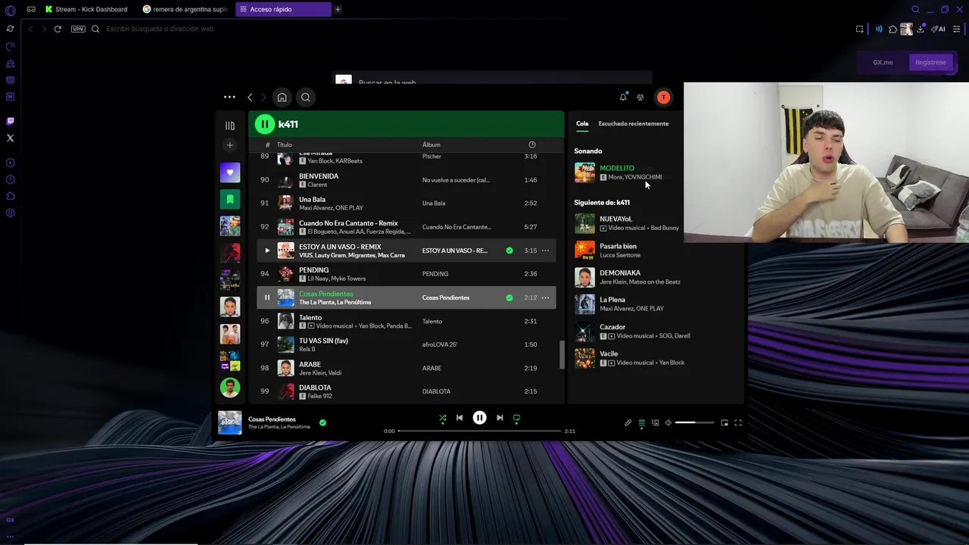Viewport: 969px width, 545px height.
Task: Toggle shuffle playback
Action: (x=443, y=418)
